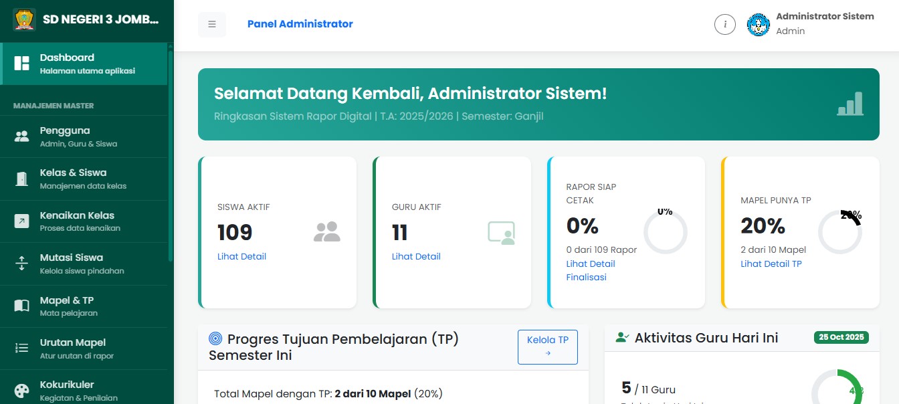Click the SD Negeri 3 school logo
This screenshot has width=899, height=404.
(x=25, y=20)
